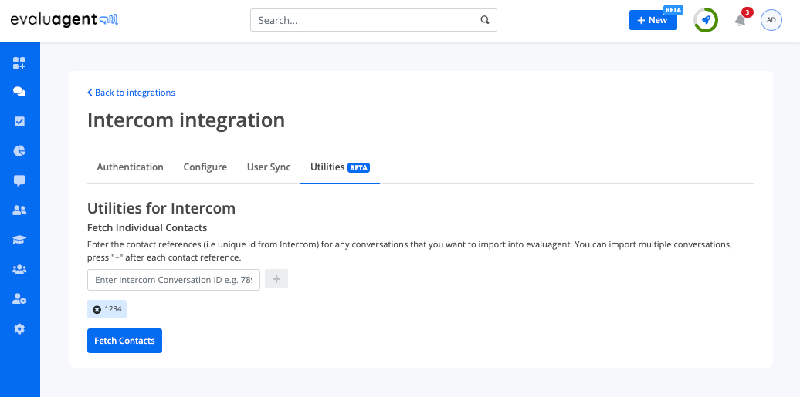800x397 pixels.
Task: Focus the top Search field
Action: click(374, 20)
